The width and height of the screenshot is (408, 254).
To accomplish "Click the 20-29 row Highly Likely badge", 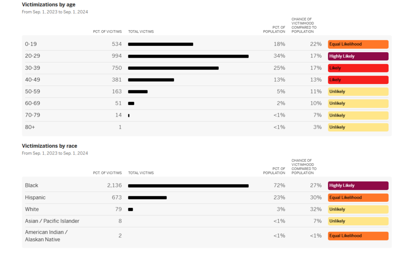I will click(x=358, y=56).
